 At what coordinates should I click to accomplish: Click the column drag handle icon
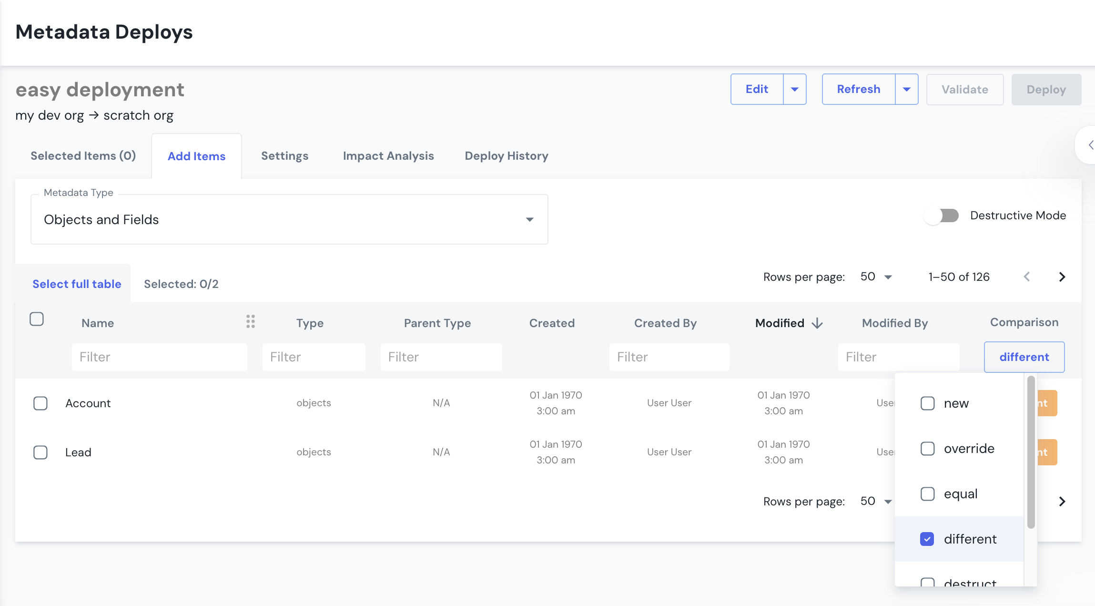pos(251,322)
